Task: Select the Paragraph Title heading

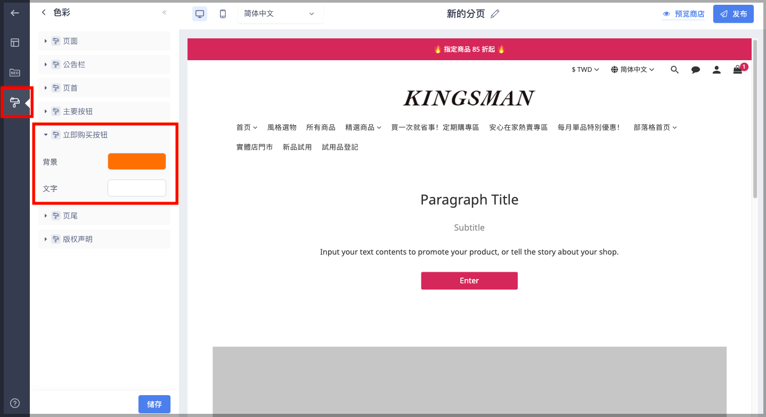Action: coord(469,200)
